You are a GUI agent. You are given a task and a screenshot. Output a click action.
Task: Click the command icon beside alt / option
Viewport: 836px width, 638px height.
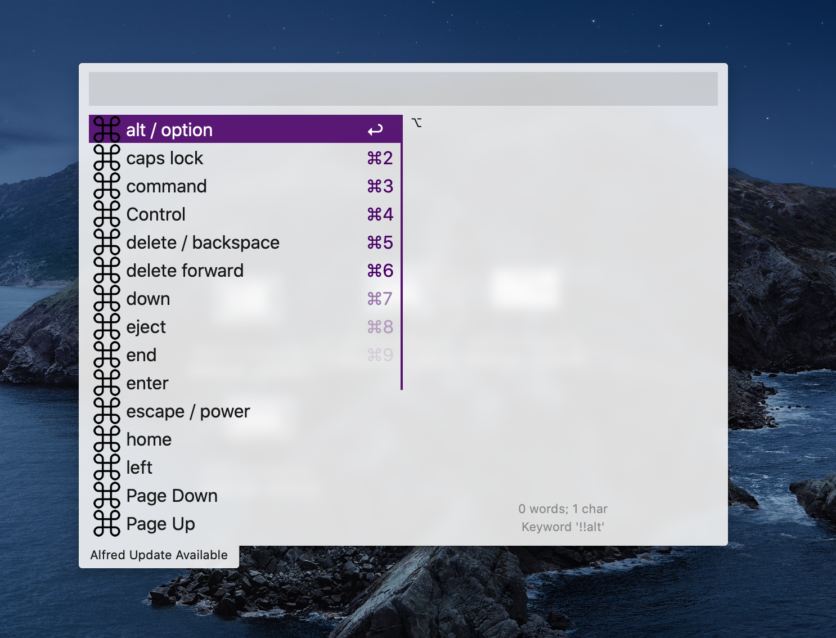[107, 129]
